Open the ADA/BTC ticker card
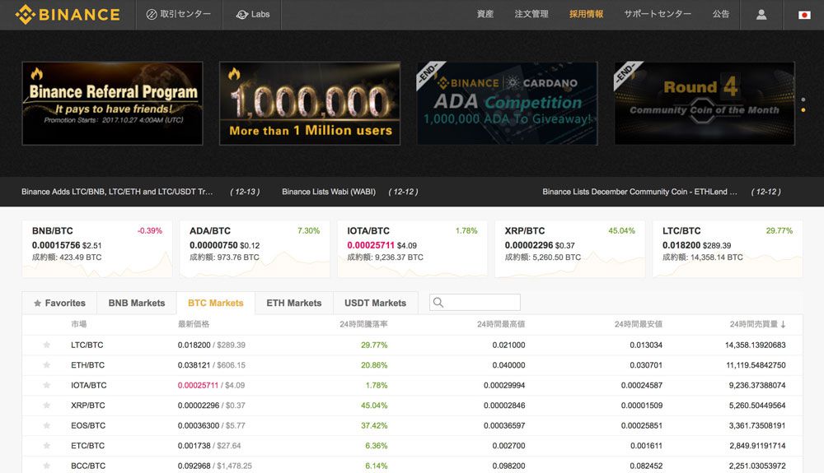824x473 pixels. 255,248
